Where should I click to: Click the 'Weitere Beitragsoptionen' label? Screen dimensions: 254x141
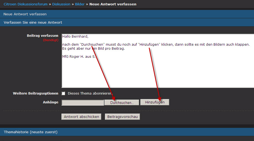point(35,93)
